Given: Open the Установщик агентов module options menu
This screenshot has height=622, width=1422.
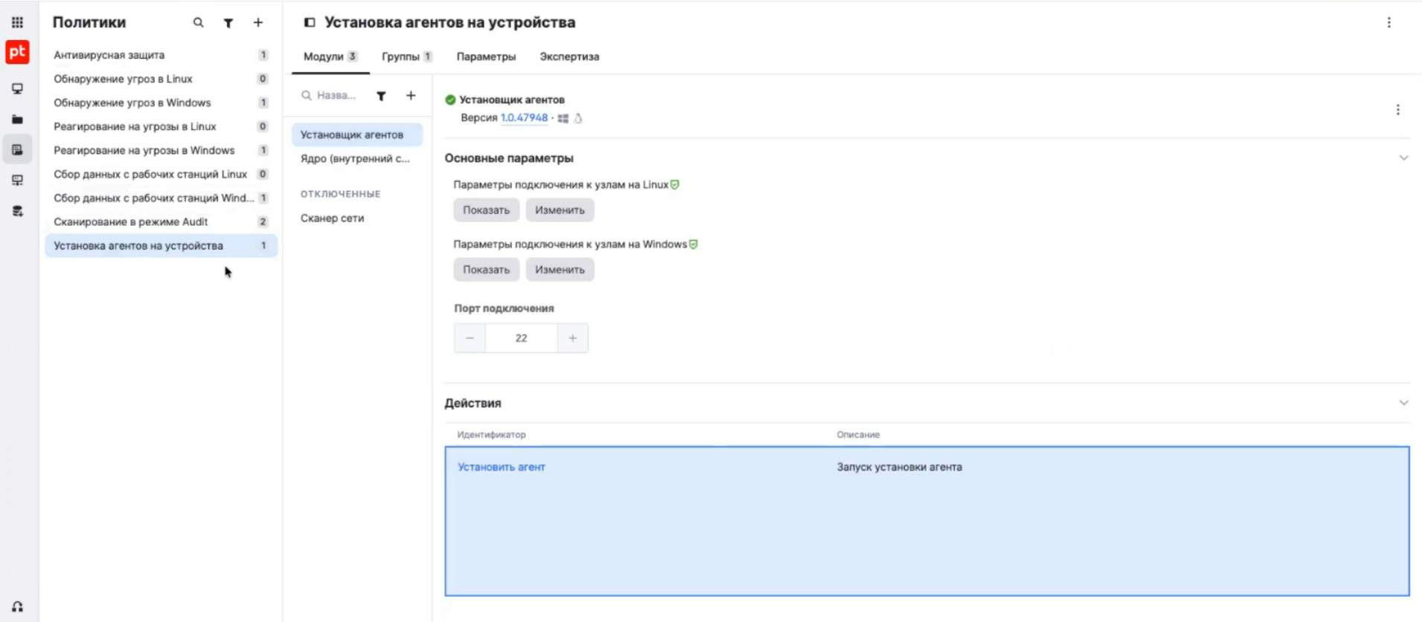Looking at the screenshot, I should (1397, 109).
